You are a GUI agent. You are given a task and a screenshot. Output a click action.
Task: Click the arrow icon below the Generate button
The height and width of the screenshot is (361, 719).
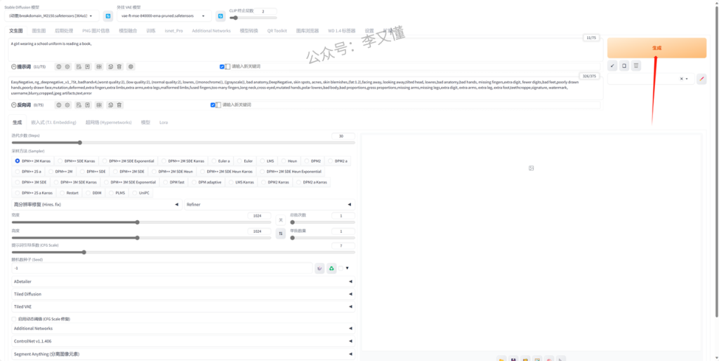(612, 66)
